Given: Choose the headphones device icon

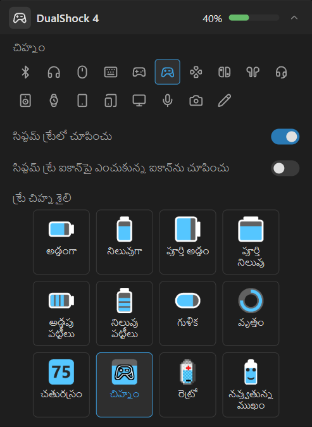Looking at the screenshot, I should (54, 72).
